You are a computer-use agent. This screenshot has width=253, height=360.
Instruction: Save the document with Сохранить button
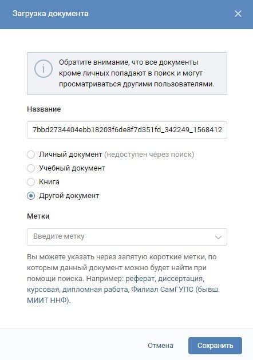(215, 346)
